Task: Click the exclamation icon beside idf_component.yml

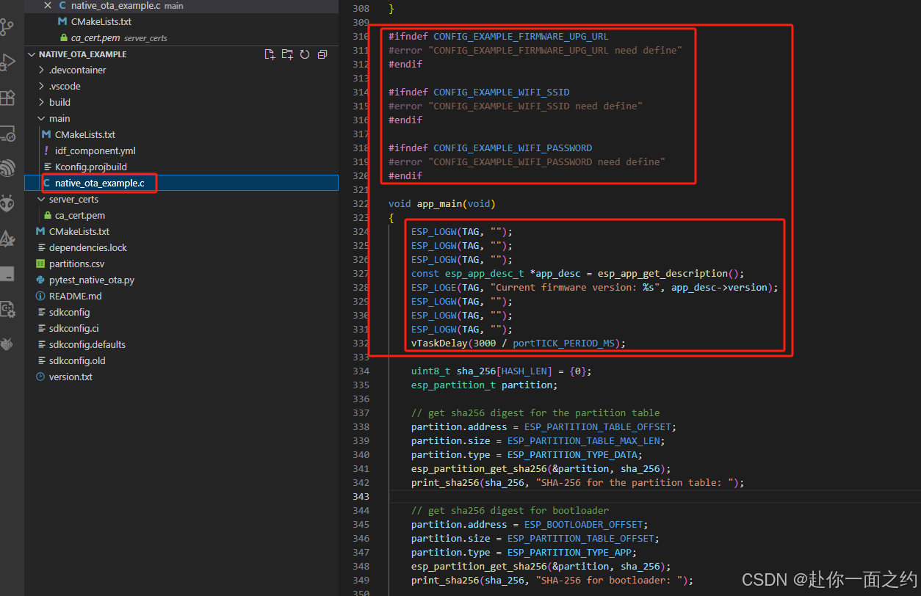Action: point(47,151)
